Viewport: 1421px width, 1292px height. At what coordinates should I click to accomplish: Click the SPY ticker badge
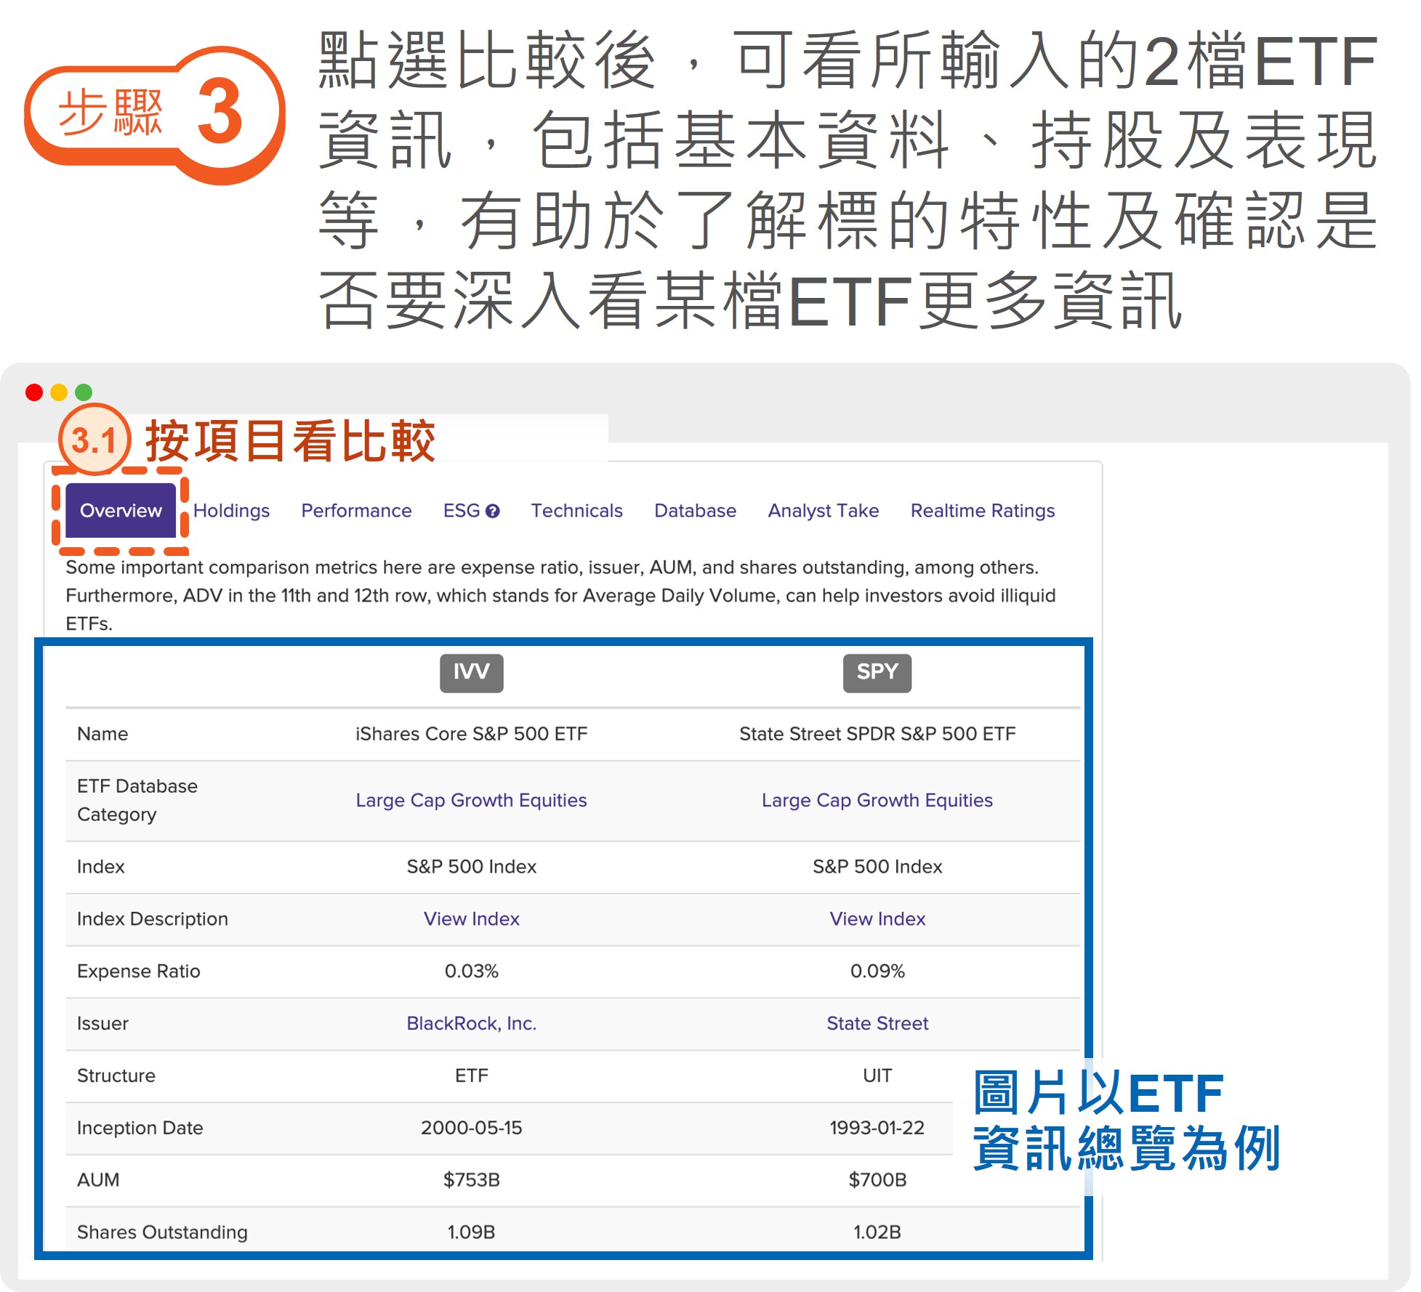coord(877,672)
